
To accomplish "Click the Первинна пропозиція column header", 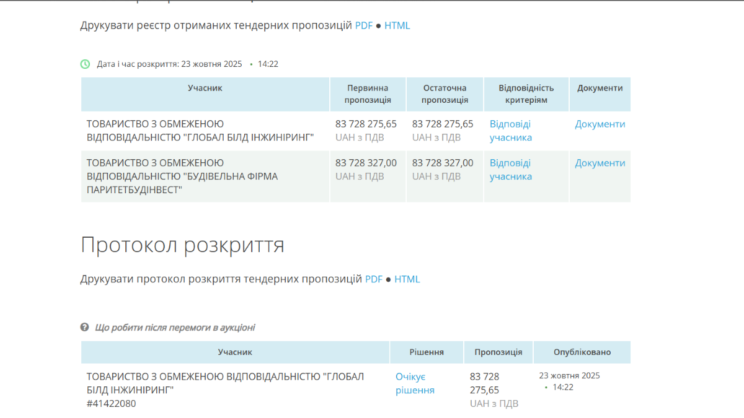I will click(x=368, y=94).
